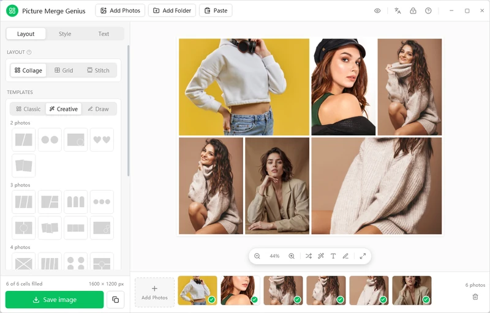Click the Add Photos toolbar button
Screen dimensions: 490x313
(120, 10)
